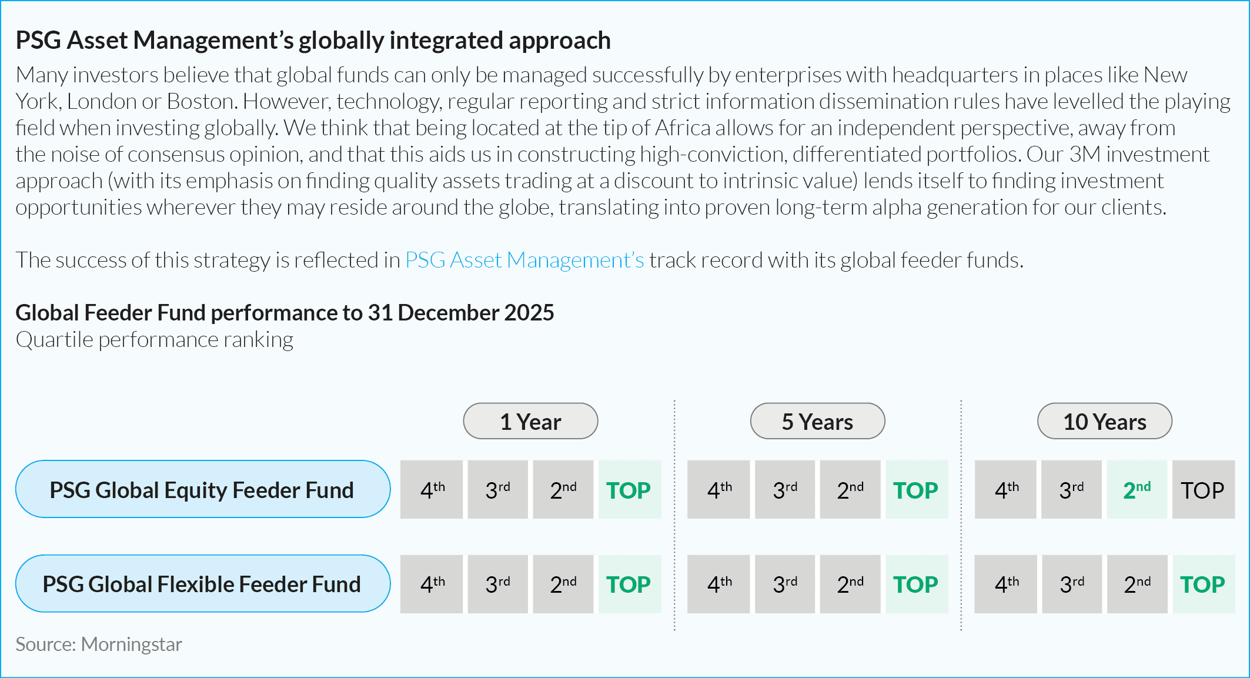
Task: Click the Source: Morningstar caption
Action: tap(99, 644)
